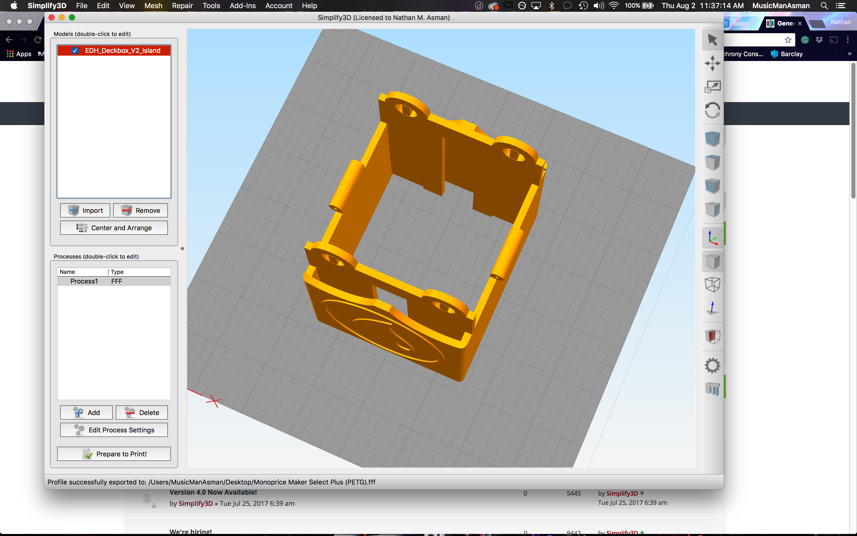Toggle the coordinate axes display

click(x=713, y=238)
